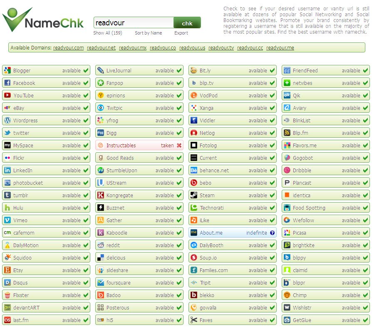Click the deviantART row name

(26, 307)
